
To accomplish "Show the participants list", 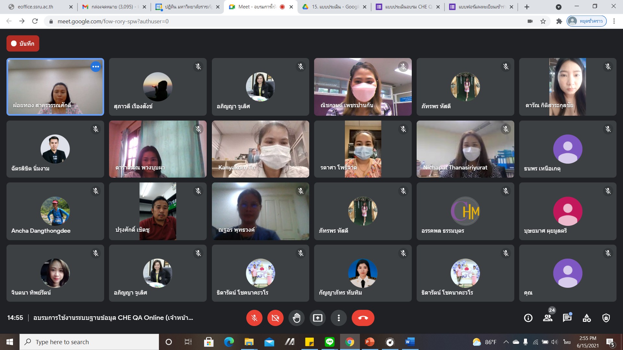I will 548,318.
